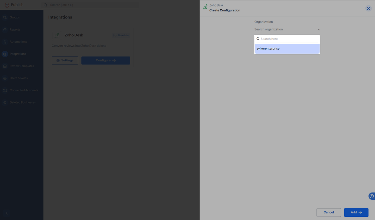Click the Cancel button

click(x=329, y=212)
